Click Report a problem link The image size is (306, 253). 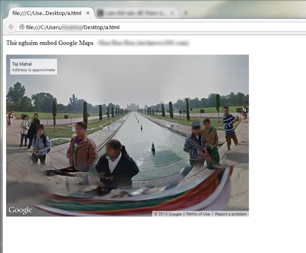click(231, 214)
